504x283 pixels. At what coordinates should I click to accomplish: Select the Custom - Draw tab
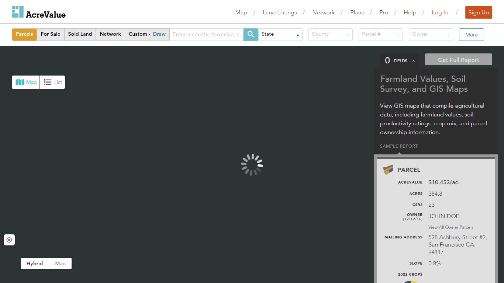(147, 34)
